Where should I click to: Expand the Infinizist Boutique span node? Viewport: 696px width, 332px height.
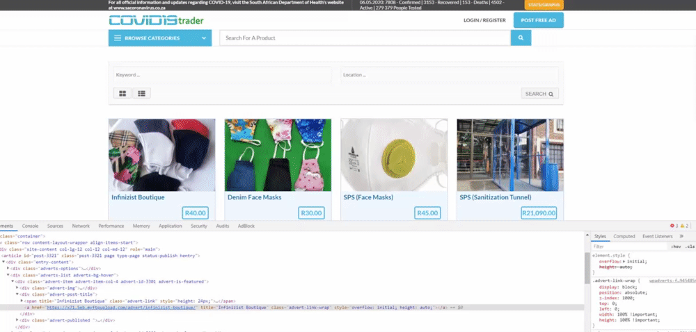22,301
